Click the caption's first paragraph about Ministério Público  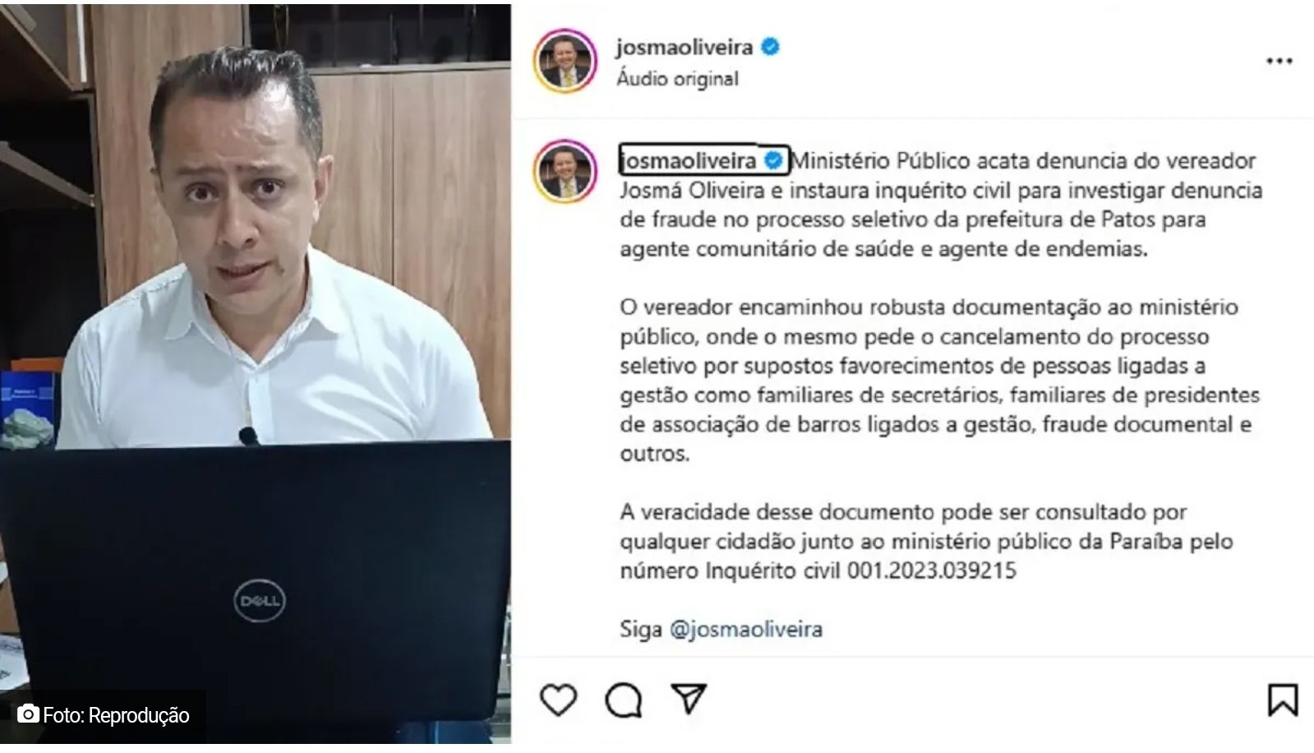click(x=941, y=205)
